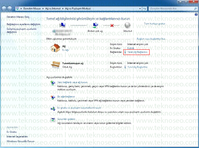Minimize the window
199x148 pixels.
click(x=180, y=1)
